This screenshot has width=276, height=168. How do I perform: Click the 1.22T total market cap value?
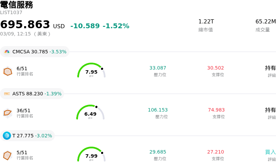coord(206,21)
